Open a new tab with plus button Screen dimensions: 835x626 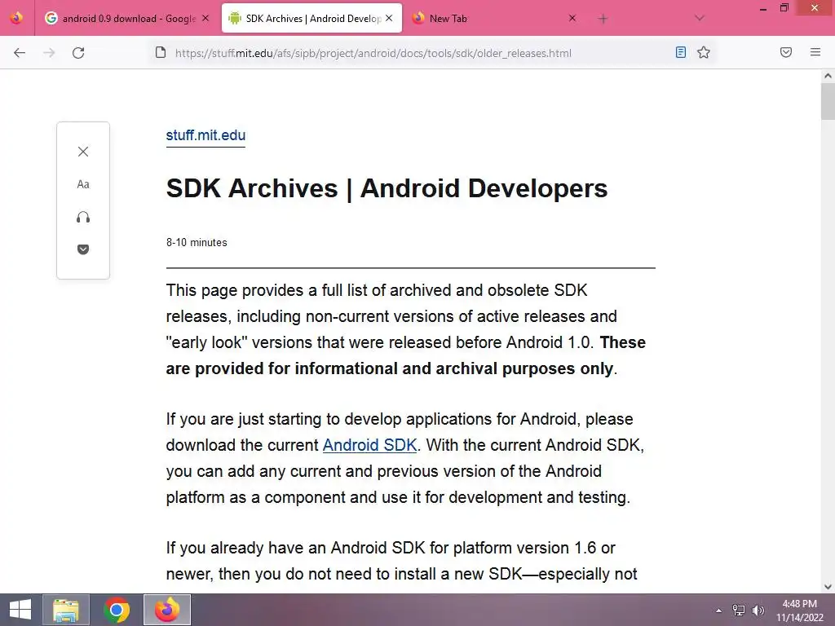pos(603,20)
